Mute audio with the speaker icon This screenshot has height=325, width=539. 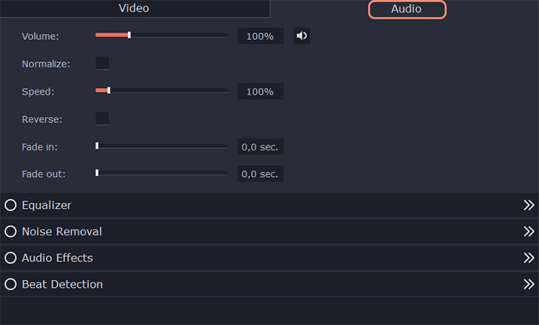(x=301, y=36)
